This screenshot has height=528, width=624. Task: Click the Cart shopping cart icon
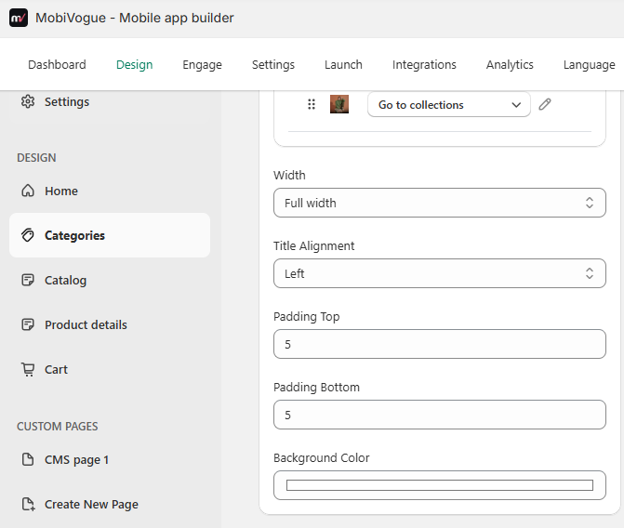coord(28,369)
